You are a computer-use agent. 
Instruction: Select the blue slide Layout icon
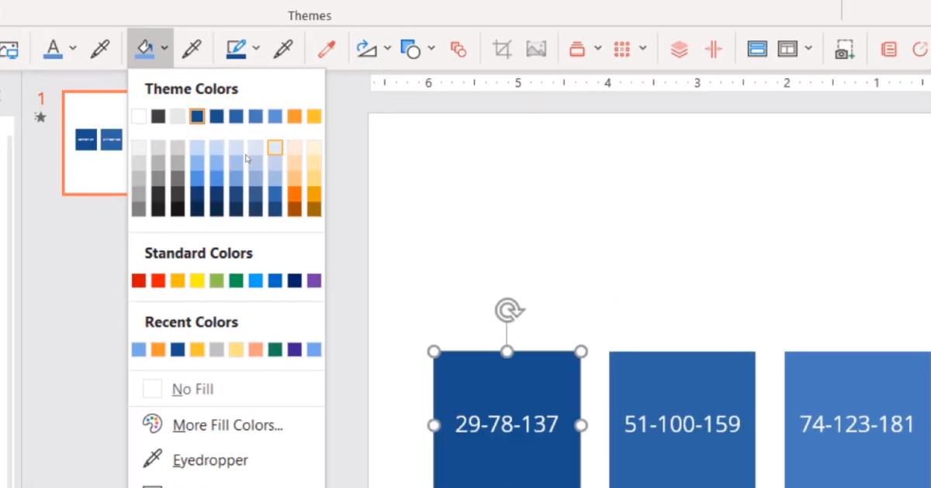(x=756, y=48)
